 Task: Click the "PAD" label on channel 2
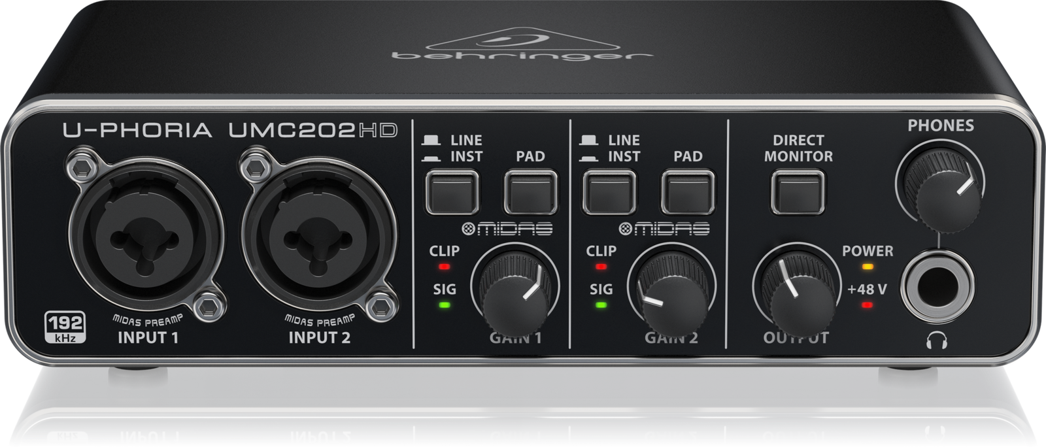[x=688, y=157]
